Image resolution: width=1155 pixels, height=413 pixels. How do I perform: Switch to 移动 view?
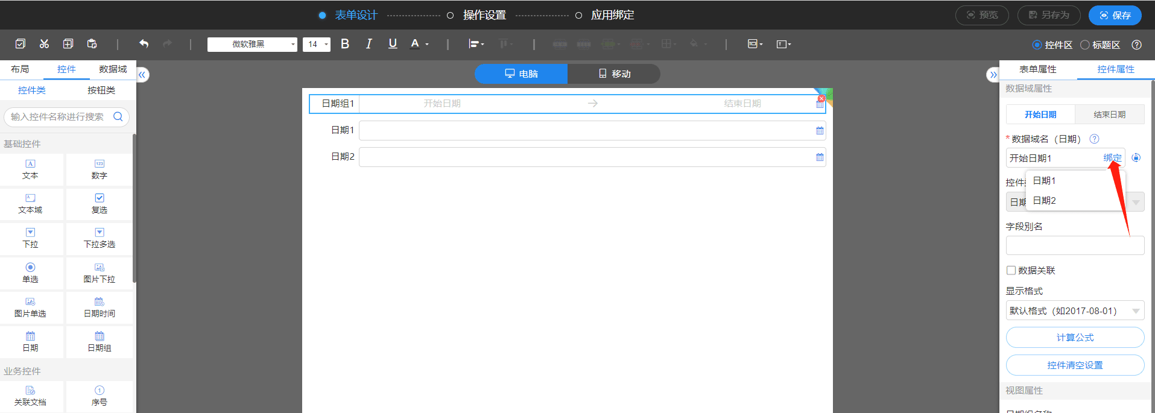614,74
